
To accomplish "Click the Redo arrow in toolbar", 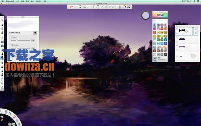I will (x=75, y=7).
